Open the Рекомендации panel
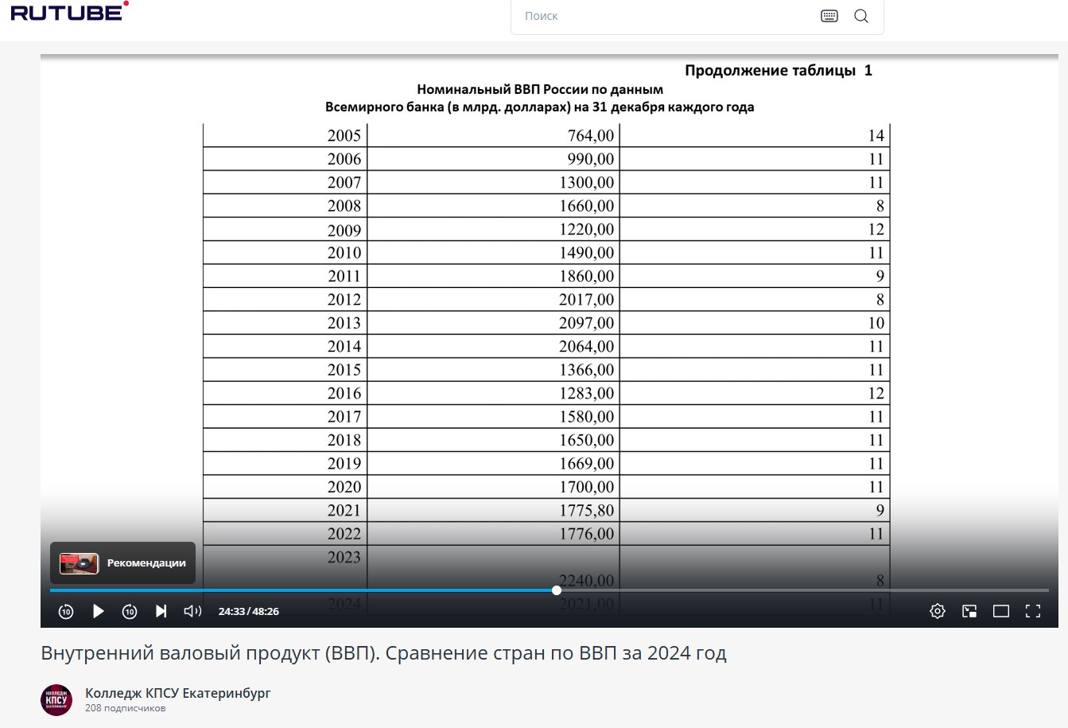 point(146,563)
